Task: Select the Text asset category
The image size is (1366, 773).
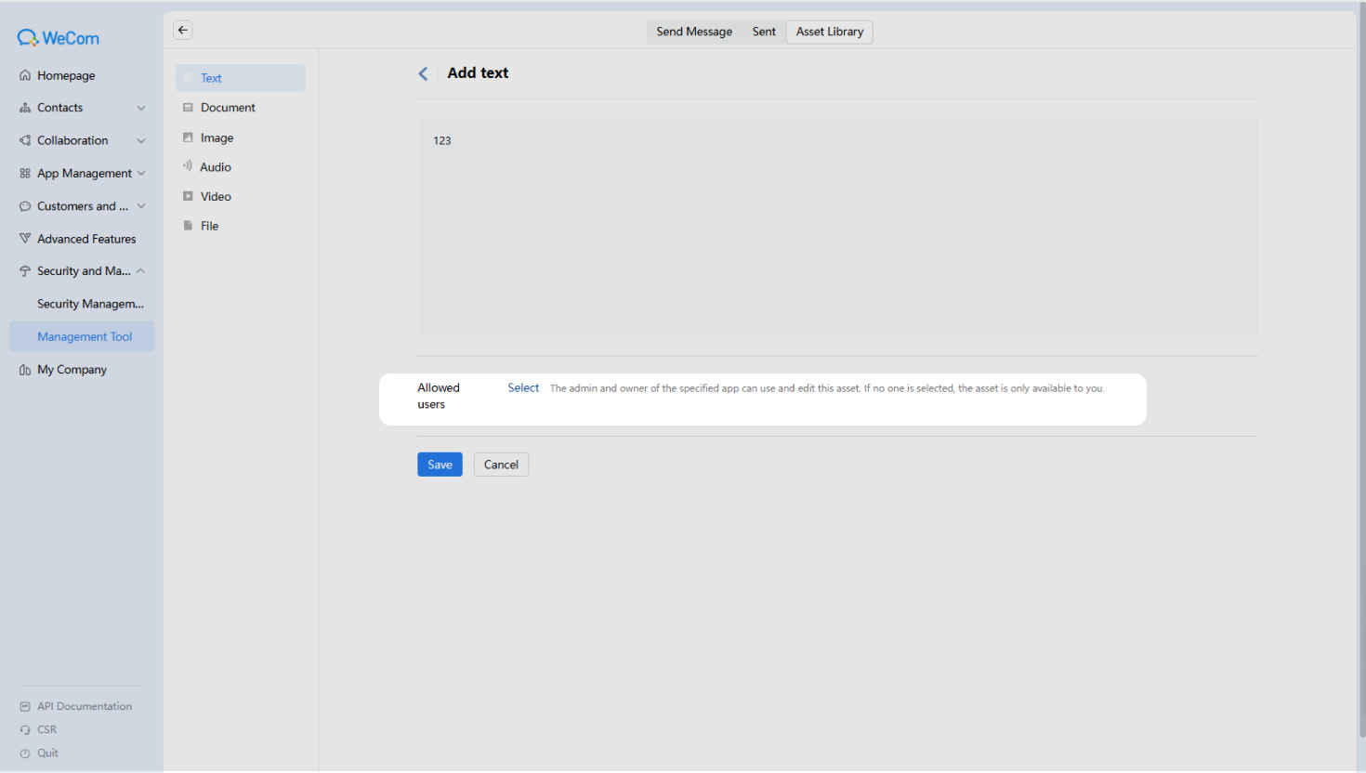Action: click(241, 78)
